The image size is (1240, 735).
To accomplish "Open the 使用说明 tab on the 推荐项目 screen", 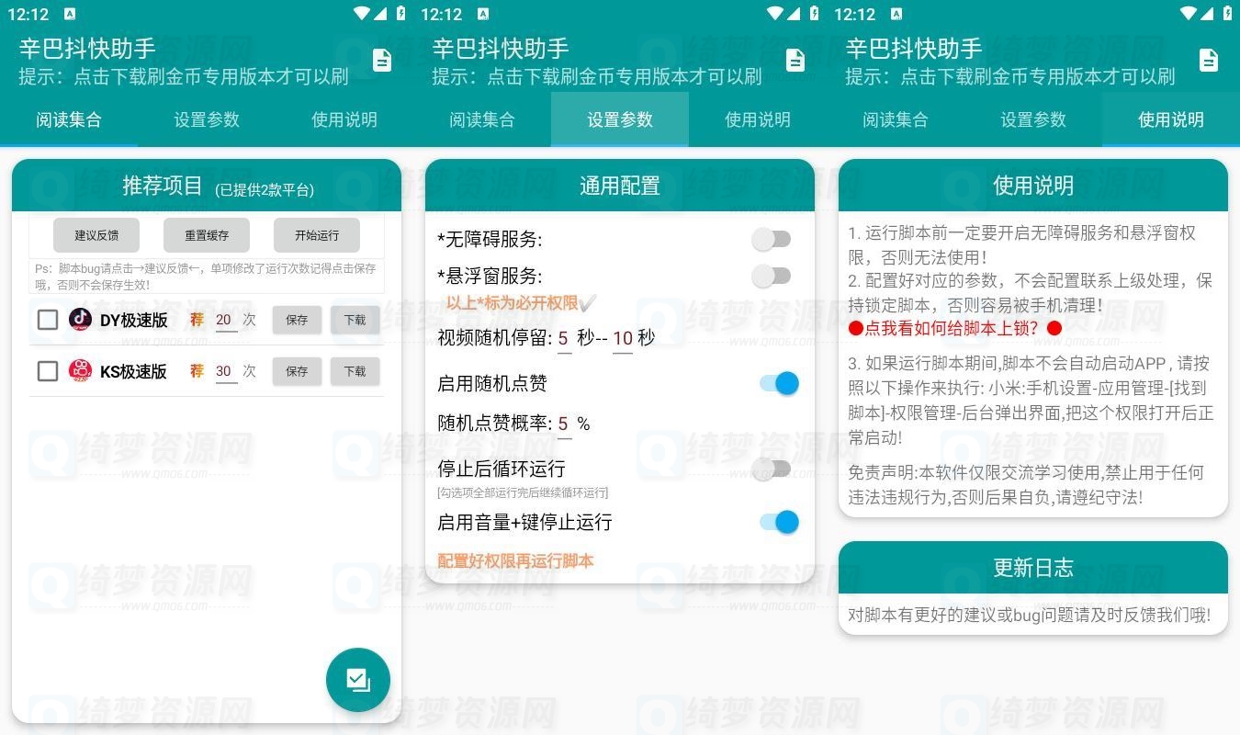I will pos(344,119).
